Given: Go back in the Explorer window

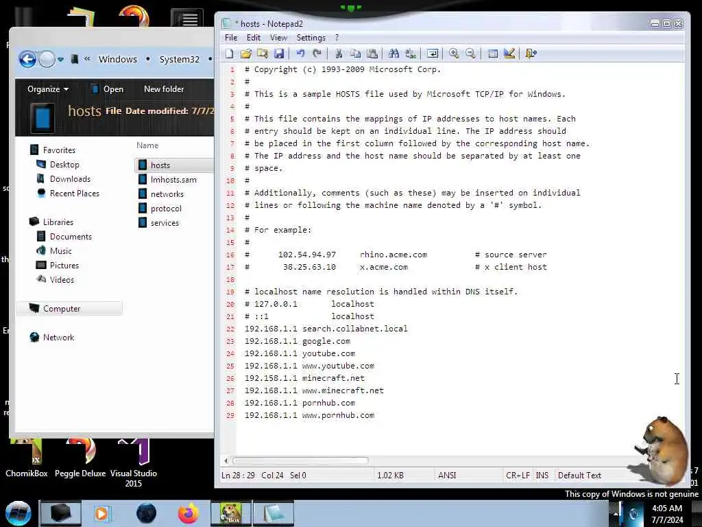Looking at the screenshot, I should tap(27, 59).
